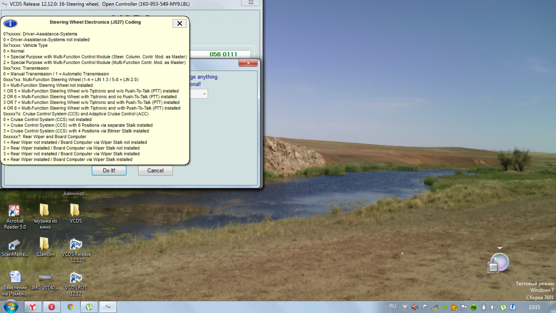Switch to the VCDS taskbar button
556x313 pixels.
click(107, 307)
